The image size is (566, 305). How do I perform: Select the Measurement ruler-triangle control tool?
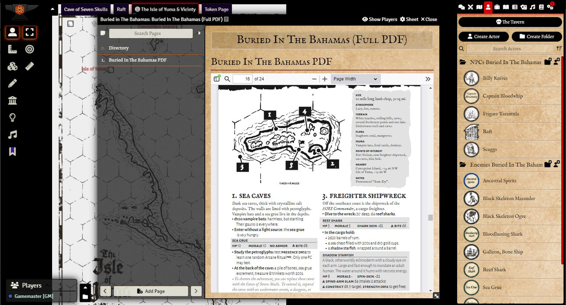[12, 49]
